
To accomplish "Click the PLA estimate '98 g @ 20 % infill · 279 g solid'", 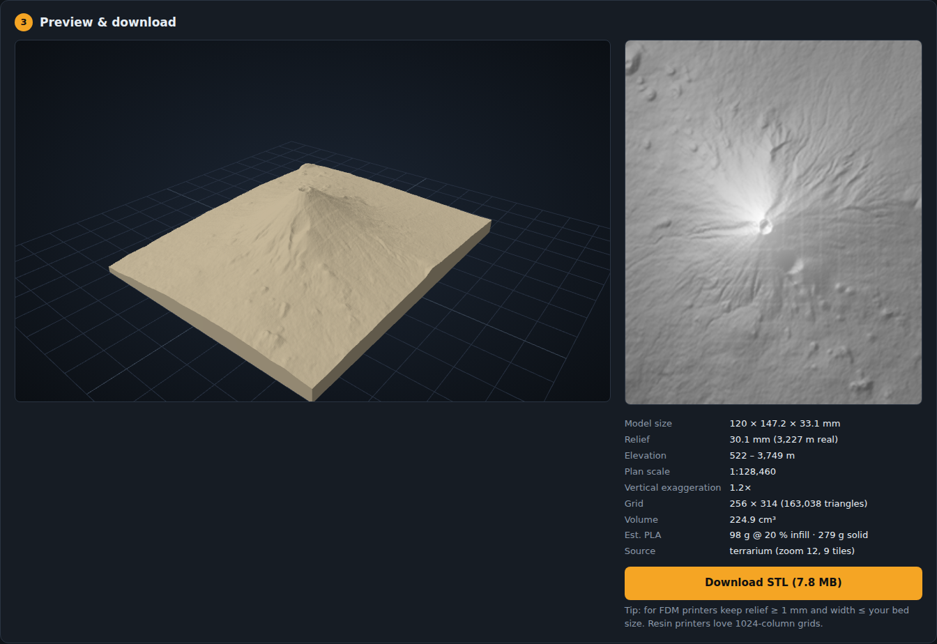I will click(799, 535).
